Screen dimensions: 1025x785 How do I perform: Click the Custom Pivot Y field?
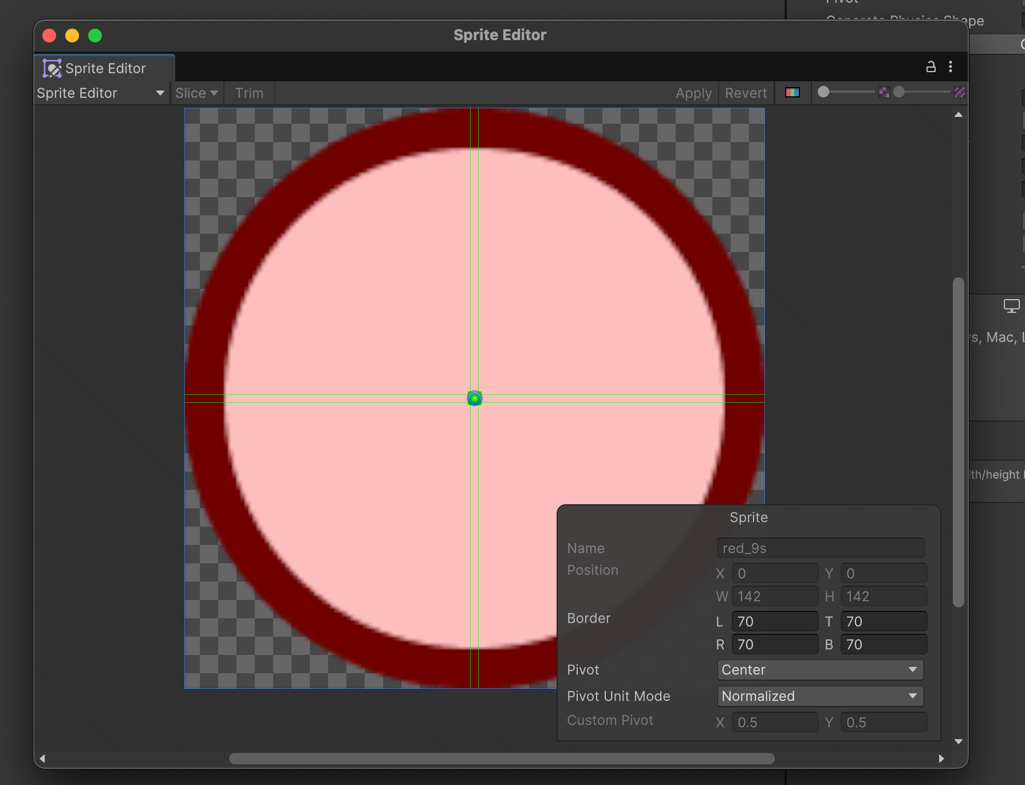click(x=884, y=723)
